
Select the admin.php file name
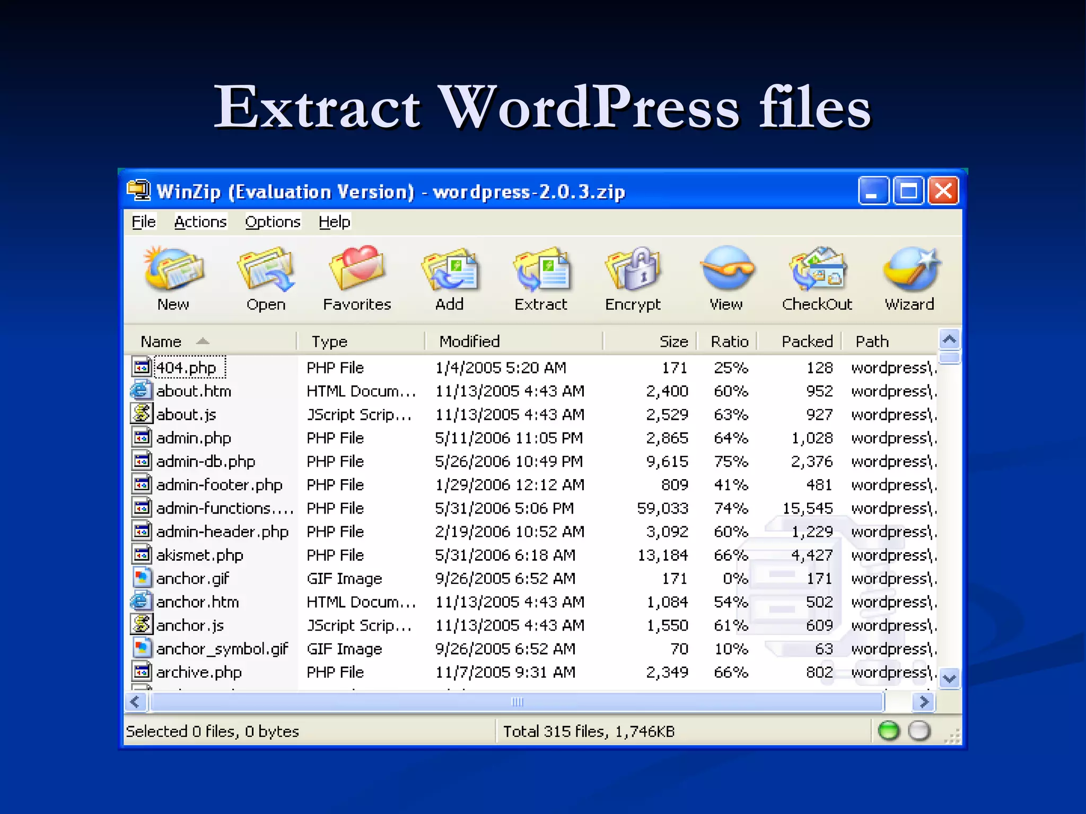click(194, 438)
